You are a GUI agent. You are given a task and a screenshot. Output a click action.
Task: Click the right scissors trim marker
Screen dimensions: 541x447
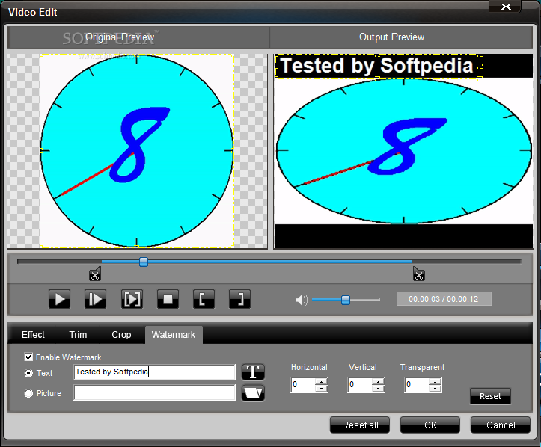418,274
